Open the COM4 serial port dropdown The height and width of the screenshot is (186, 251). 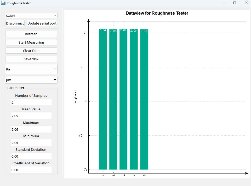[x=31, y=16]
